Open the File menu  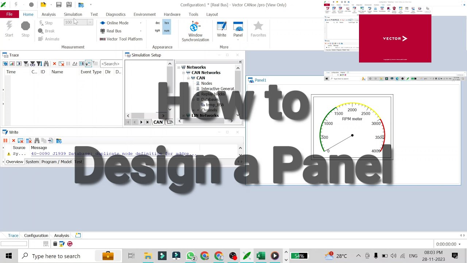9,14
